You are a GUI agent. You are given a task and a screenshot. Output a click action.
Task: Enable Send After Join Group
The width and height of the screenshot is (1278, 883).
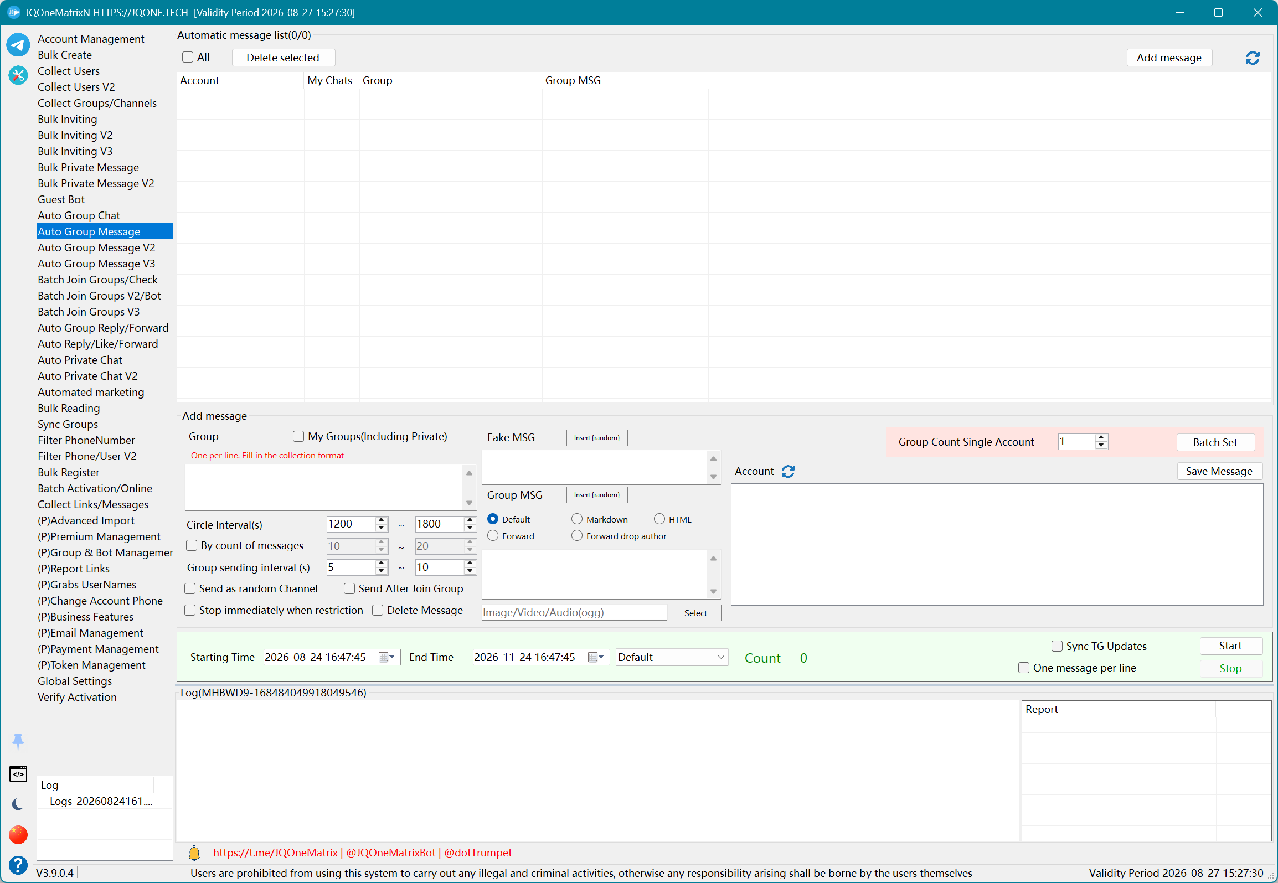349,588
